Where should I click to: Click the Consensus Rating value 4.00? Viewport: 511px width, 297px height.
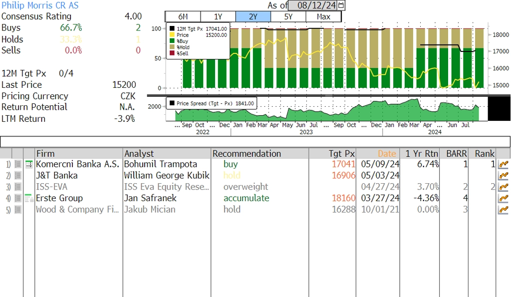coord(133,16)
